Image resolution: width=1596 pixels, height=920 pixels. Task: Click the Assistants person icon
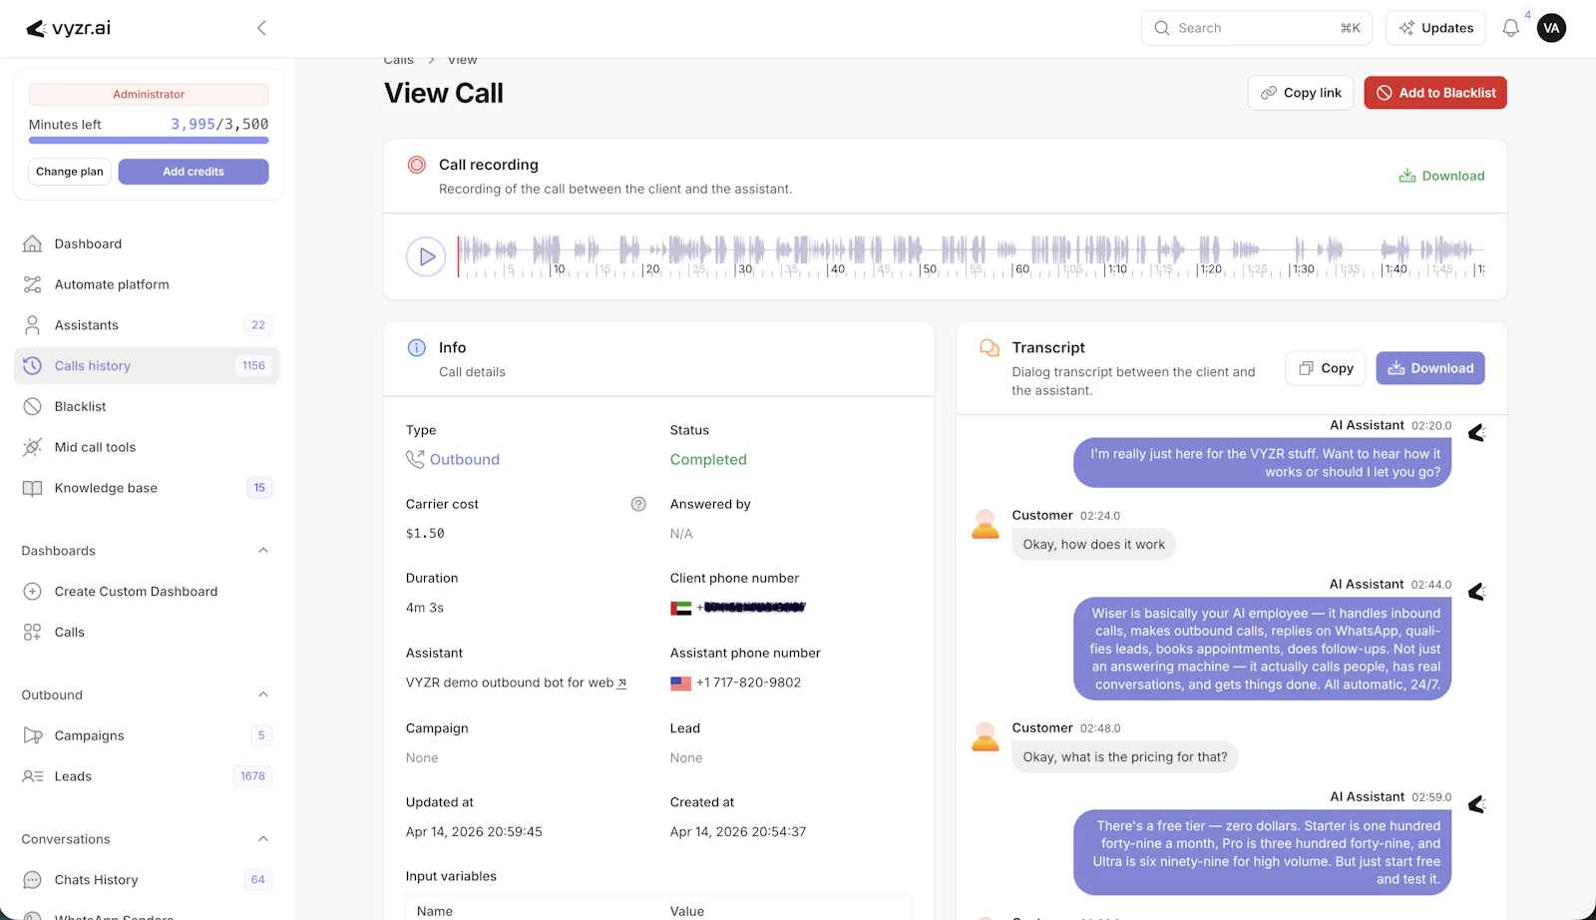coord(32,325)
